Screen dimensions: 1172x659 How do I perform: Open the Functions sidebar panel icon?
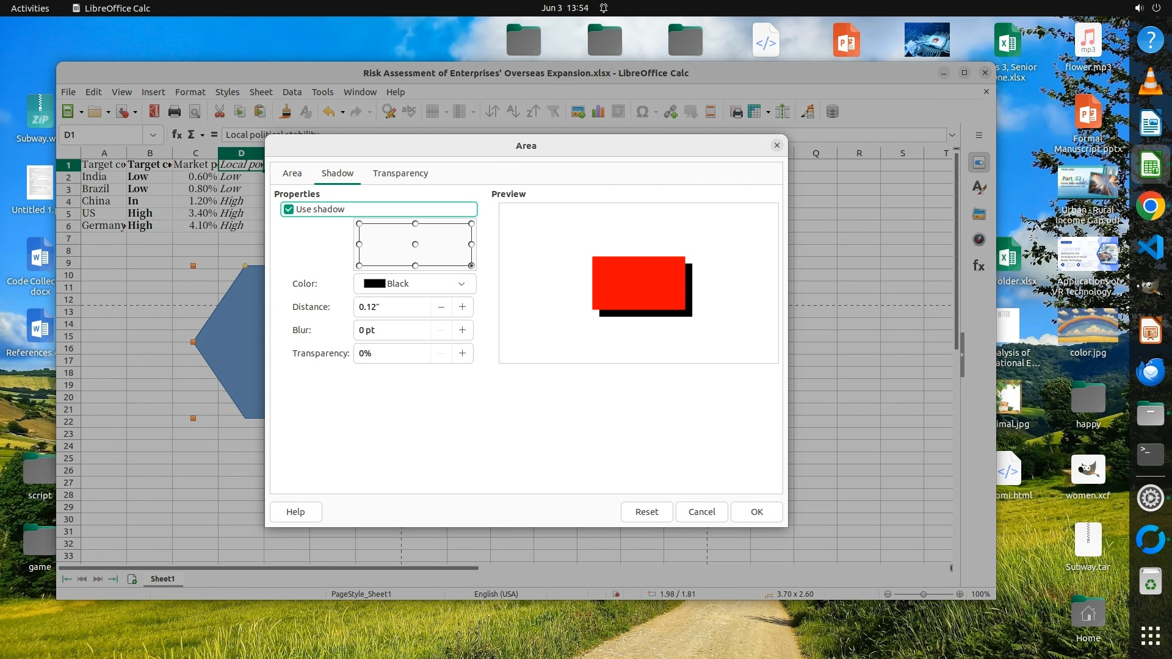pyautogui.click(x=978, y=265)
